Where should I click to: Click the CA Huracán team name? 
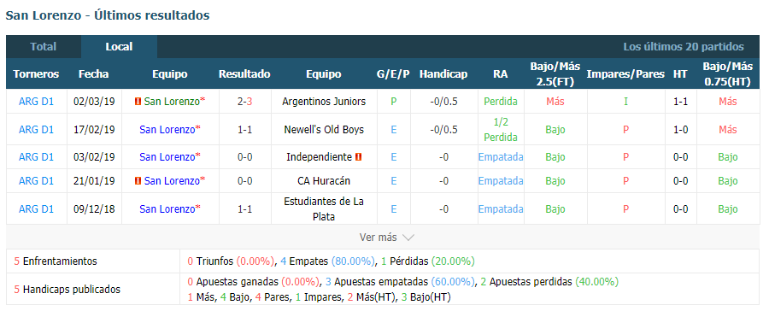[324, 180]
